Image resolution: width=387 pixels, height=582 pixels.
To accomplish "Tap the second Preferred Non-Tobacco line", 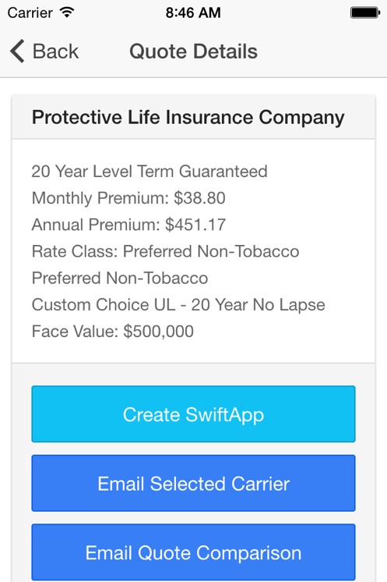I will pyautogui.click(x=120, y=278).
